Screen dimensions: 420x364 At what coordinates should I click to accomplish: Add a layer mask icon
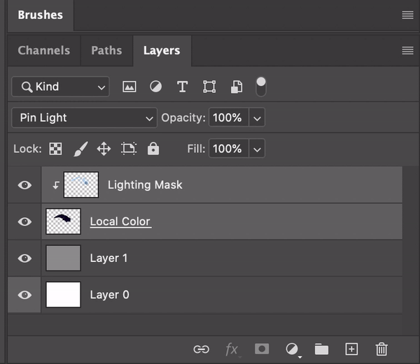pos(262,349)
